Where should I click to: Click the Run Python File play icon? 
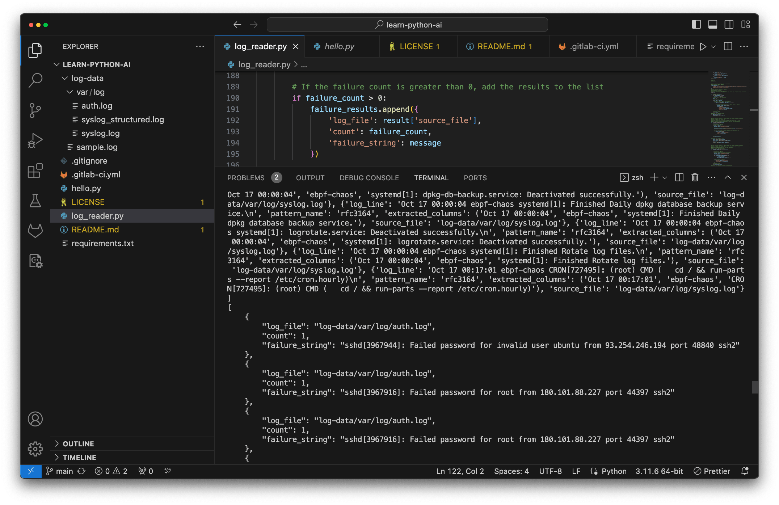(x=703, y=47)
